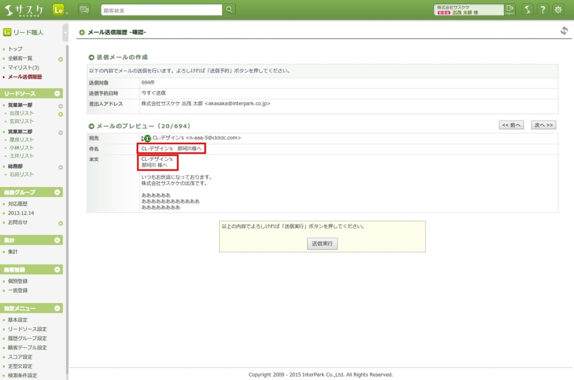Focus the 顧客検索 search field
The image size is (574, 380).
point(161,10)
